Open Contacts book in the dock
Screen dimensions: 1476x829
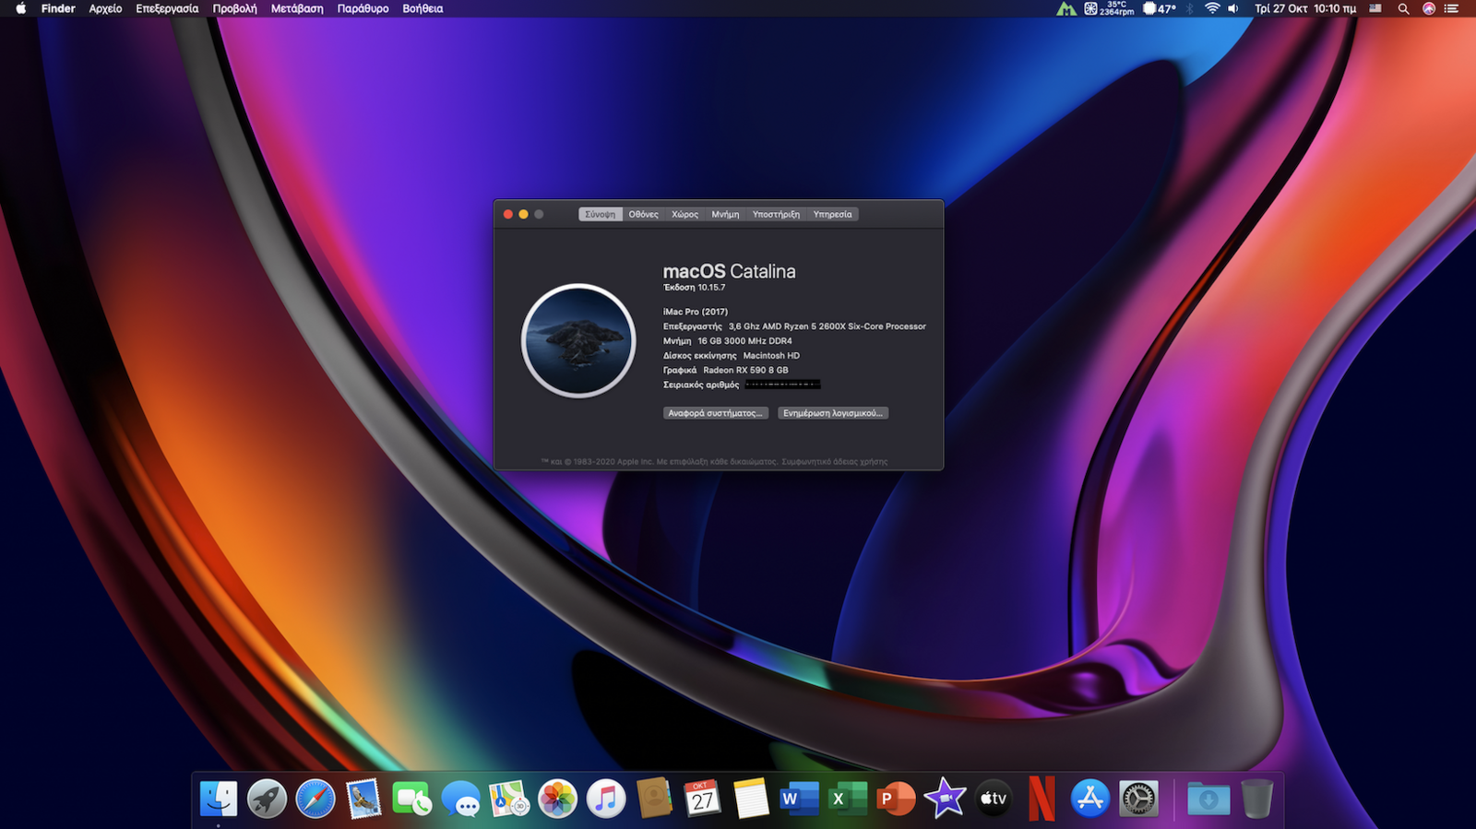654,799
